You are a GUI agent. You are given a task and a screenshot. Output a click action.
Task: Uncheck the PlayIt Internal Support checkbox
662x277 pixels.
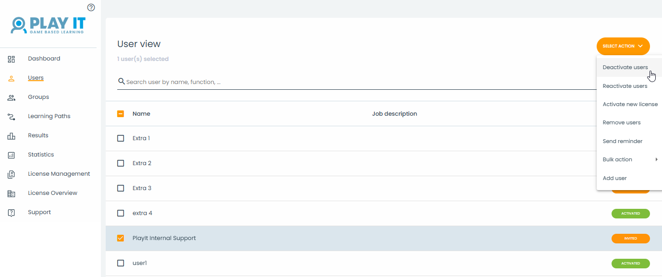click(x=121, y=238)
